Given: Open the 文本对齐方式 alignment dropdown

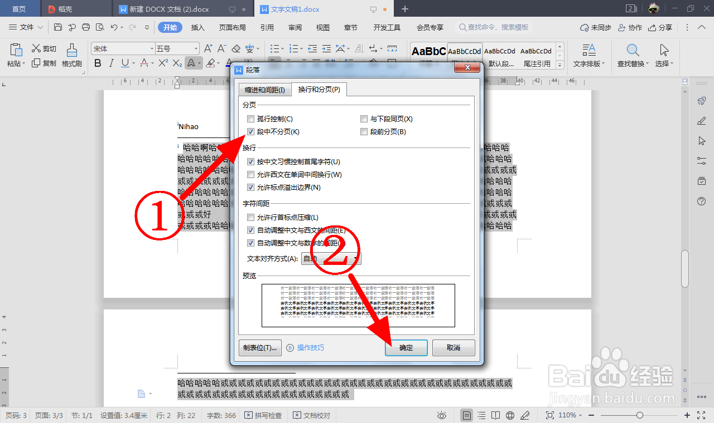Looking at the screenshot, I should coord(355,258).
